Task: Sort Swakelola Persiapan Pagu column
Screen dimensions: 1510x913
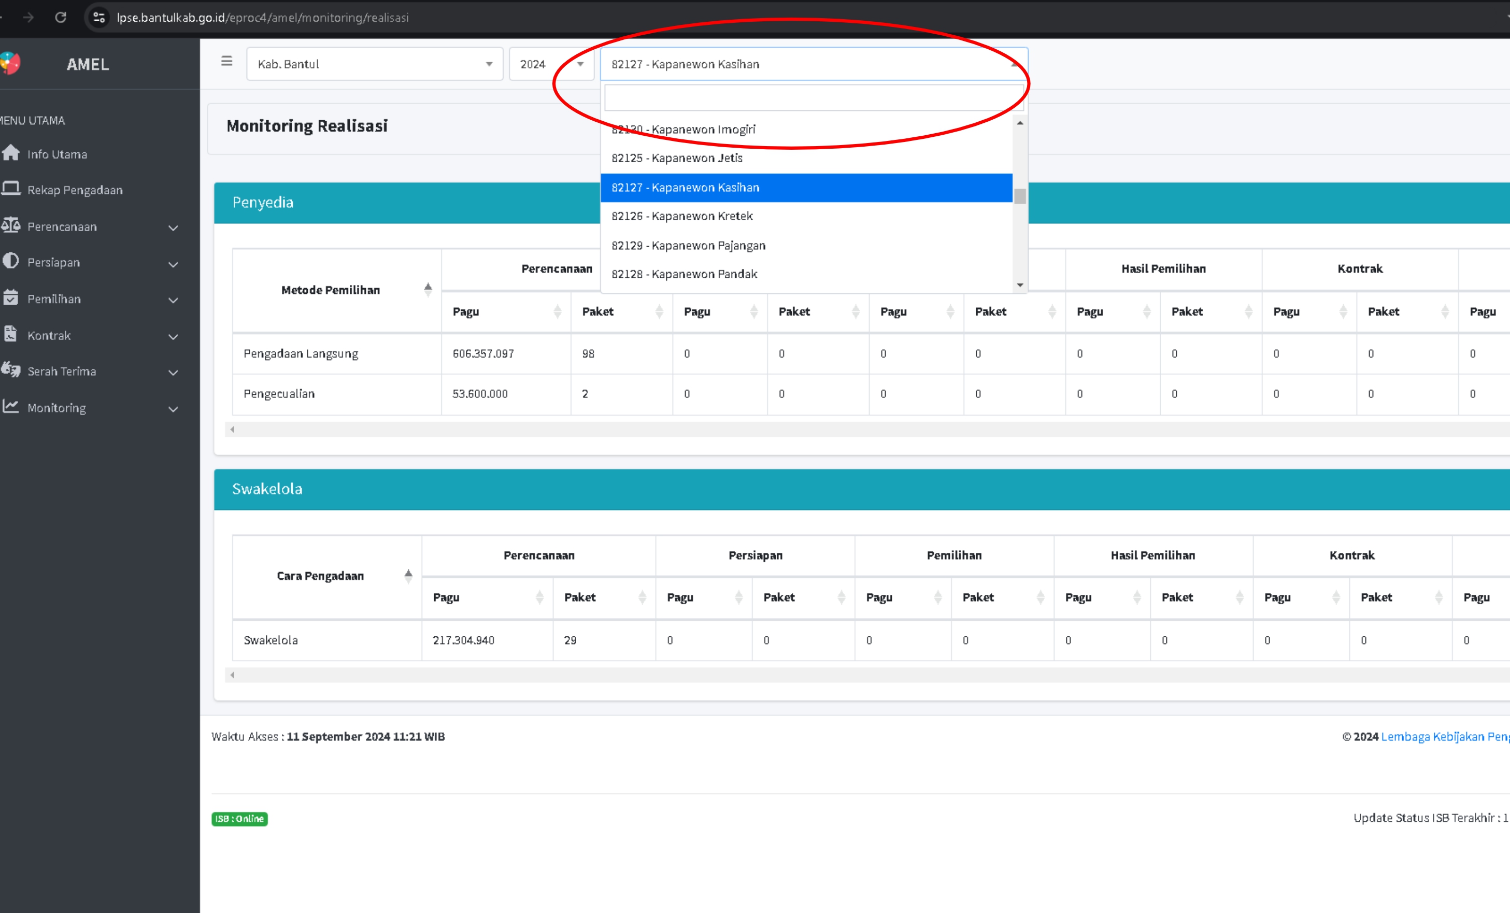Action: [x=738, y=597]
